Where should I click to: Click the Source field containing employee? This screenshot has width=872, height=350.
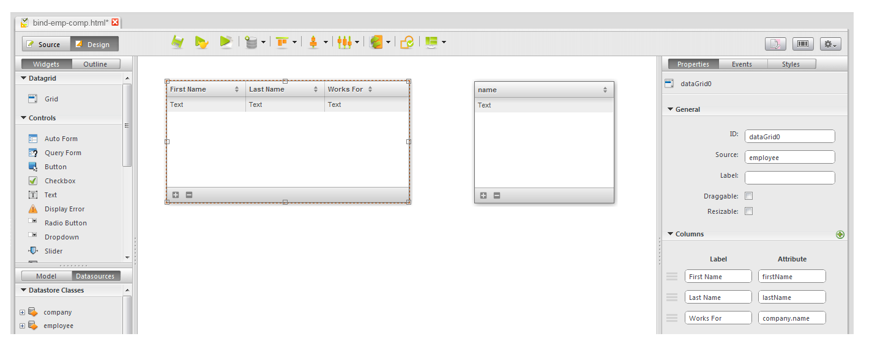(x=789, y=157)
